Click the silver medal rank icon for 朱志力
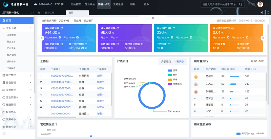Screen dimensions: 271x139 tap(196, 84)
